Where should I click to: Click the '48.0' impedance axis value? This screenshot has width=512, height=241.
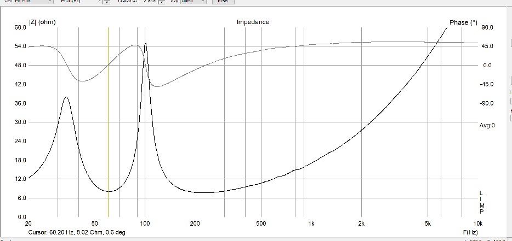(x=20, y=65)
